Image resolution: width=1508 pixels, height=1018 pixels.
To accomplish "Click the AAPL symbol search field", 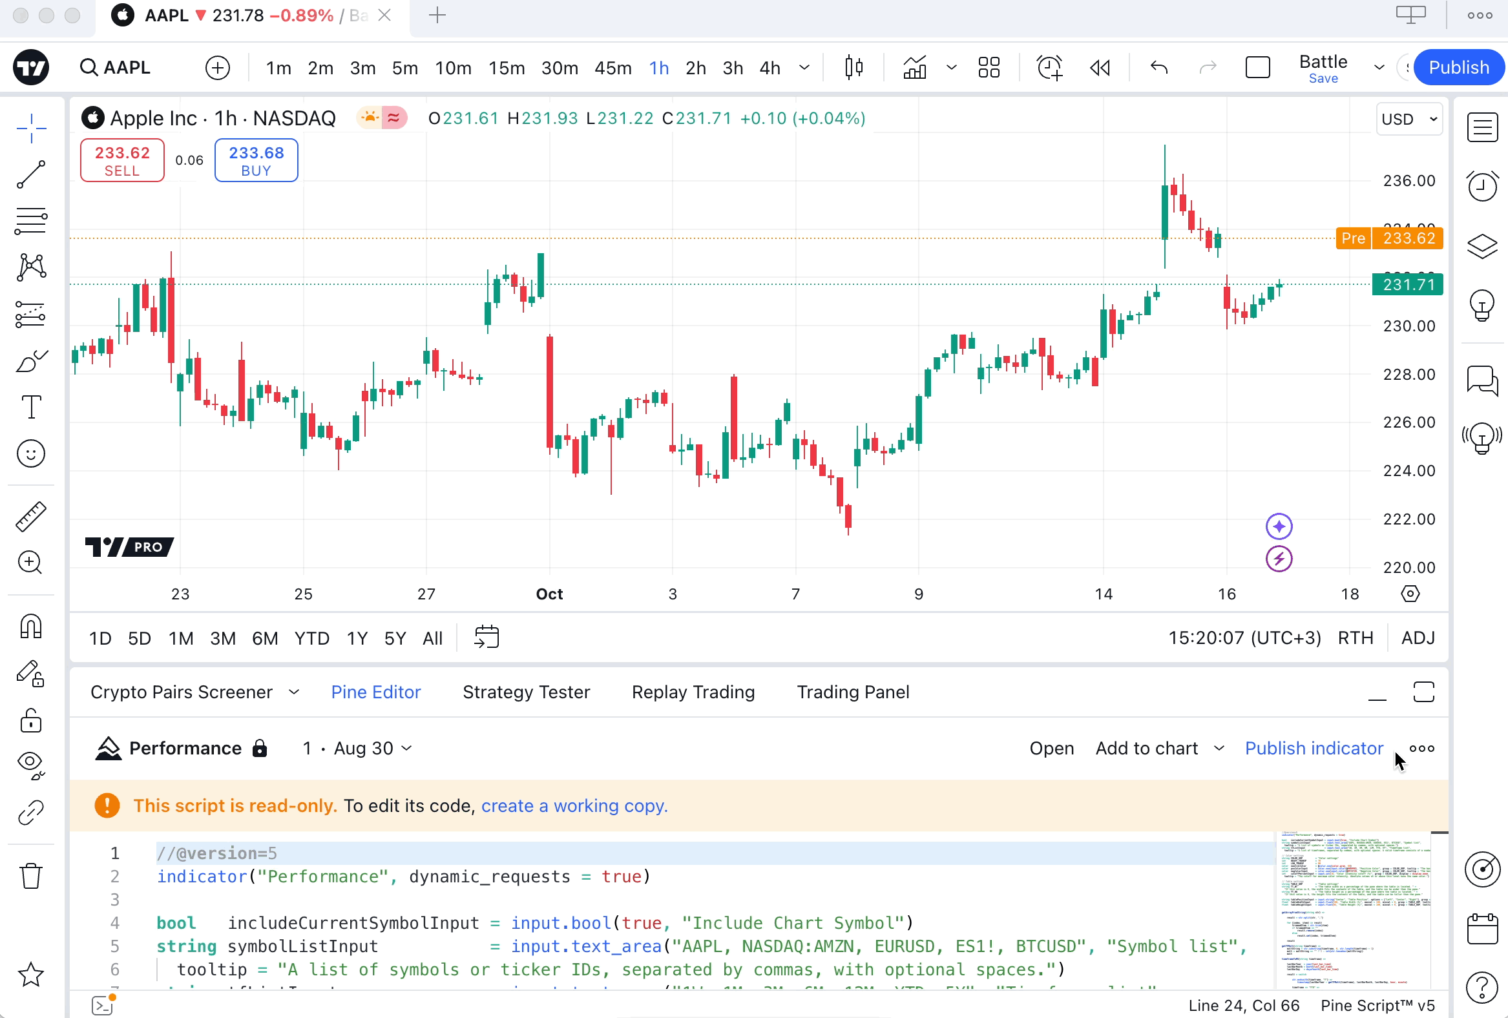I will 116,67.
